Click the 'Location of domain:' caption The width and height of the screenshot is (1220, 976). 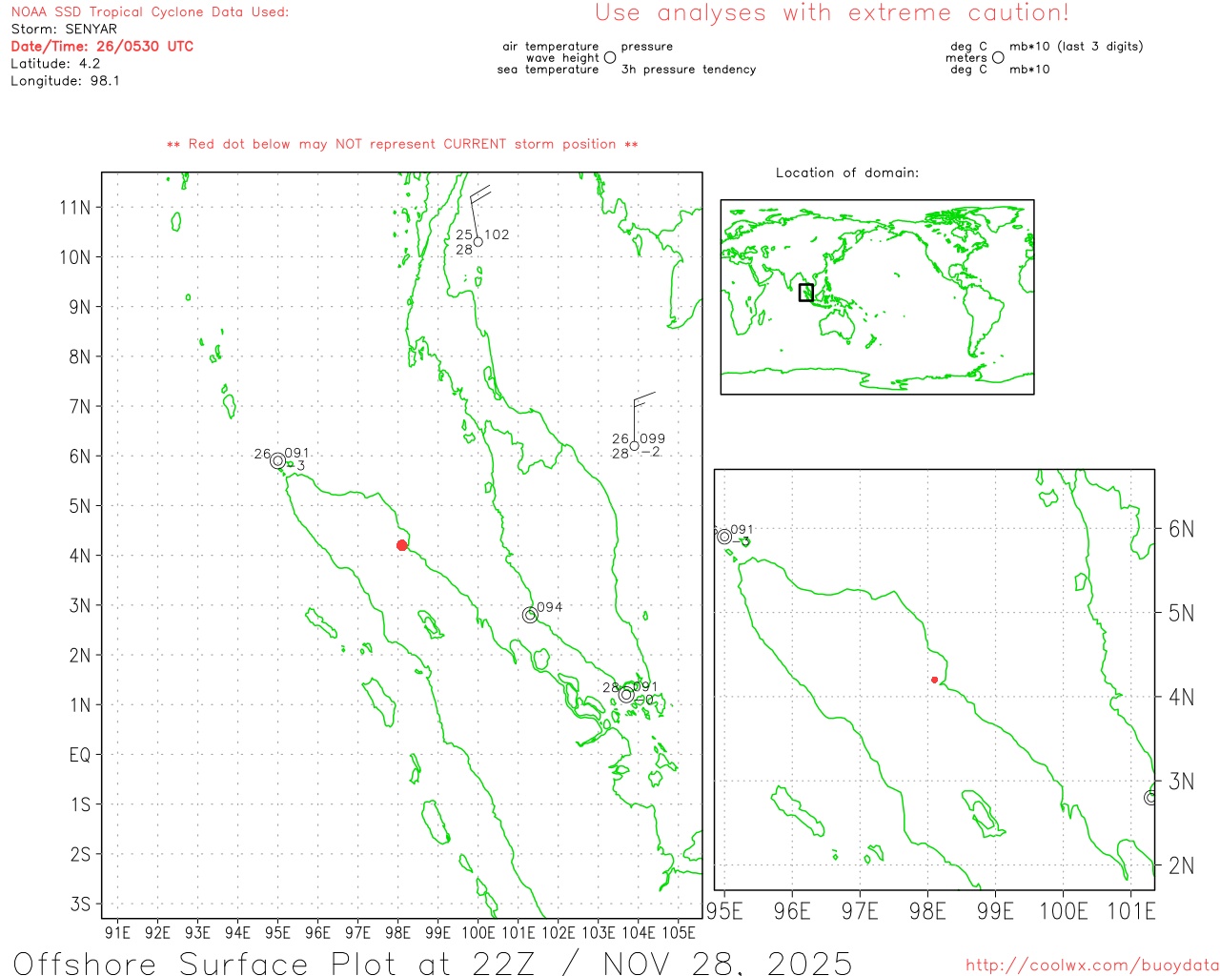[846, 173]
